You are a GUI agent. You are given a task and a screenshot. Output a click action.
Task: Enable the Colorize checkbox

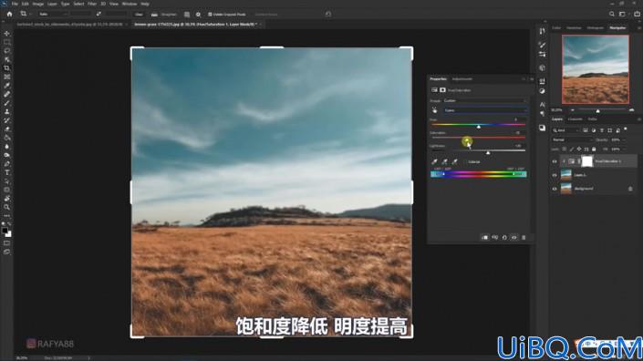[x=465, y=162]
